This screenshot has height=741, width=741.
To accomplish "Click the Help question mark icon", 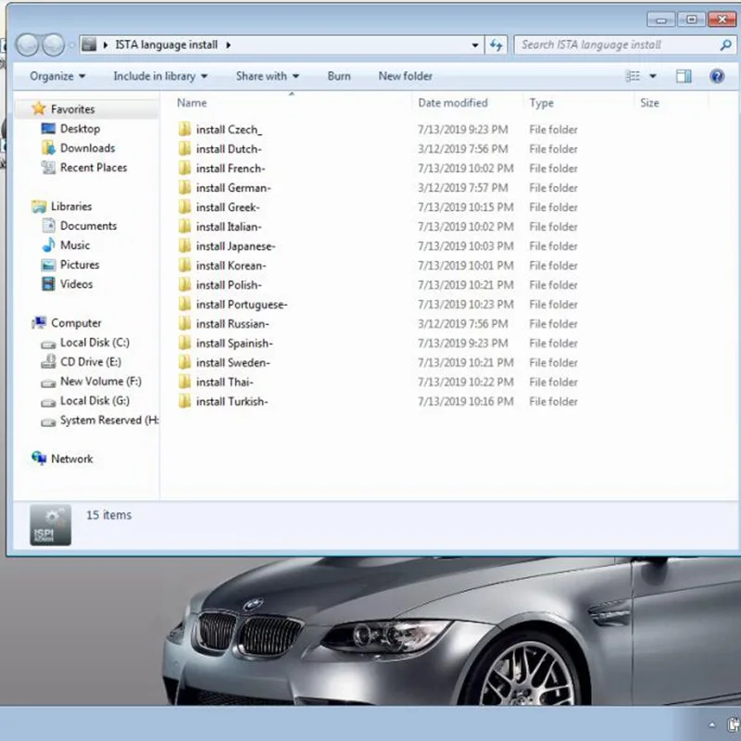I will pos(716,76).
